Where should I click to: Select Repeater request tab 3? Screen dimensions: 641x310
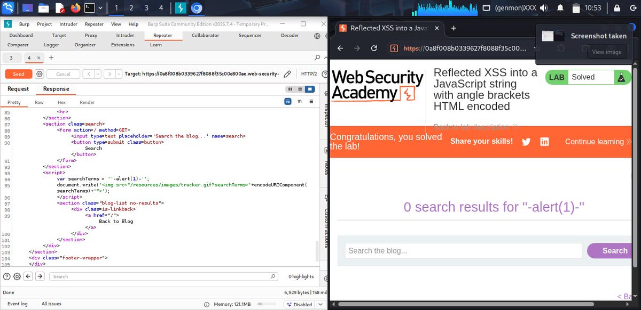tap(11, 58)
